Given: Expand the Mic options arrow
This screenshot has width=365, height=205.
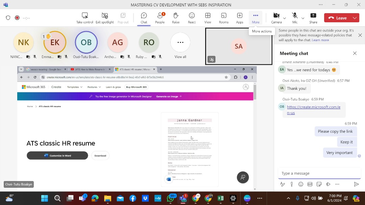Looking at the screenshot, I should (x=303, y=18).
